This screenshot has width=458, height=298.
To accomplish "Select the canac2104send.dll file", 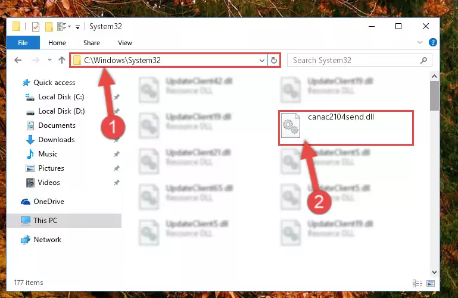I will coord(346,128).
